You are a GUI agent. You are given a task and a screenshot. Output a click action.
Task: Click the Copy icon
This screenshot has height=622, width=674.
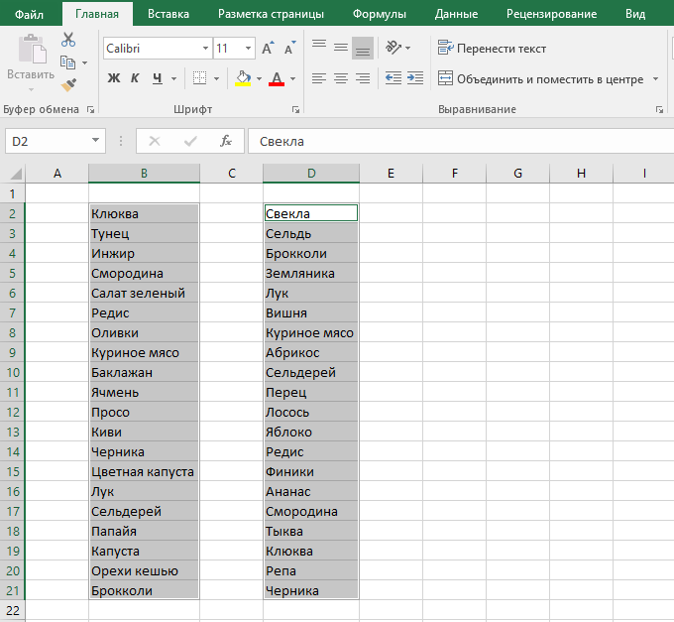[67, 62]
